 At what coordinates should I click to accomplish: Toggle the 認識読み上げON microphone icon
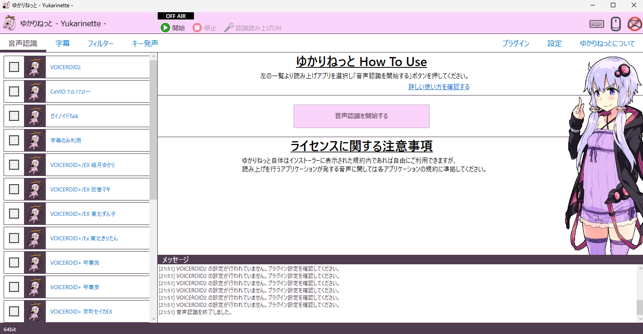point(229,28)
